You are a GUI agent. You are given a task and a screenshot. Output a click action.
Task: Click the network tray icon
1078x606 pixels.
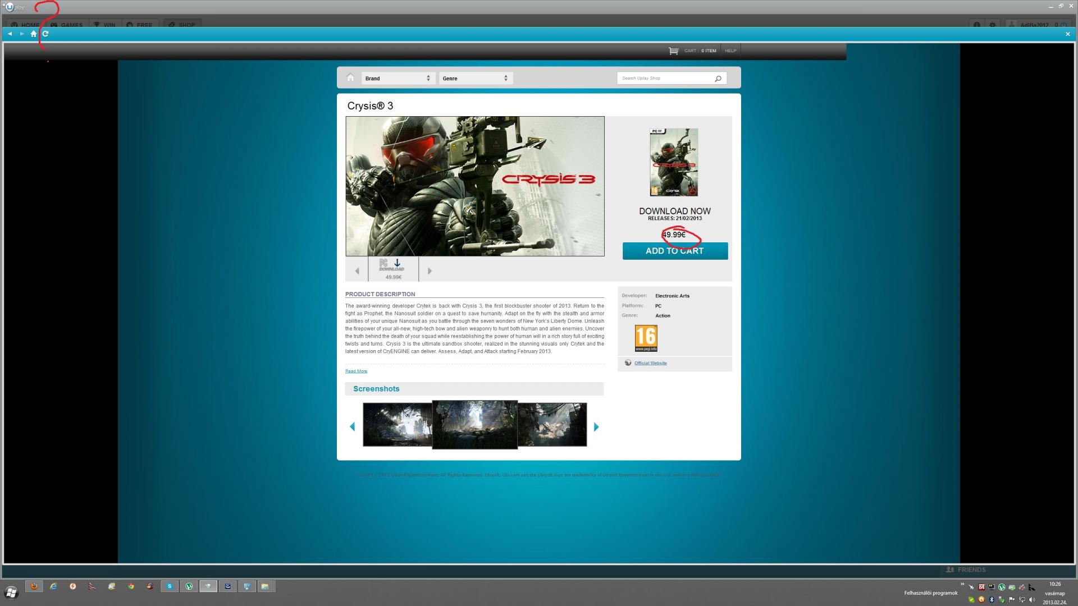click(1022, 600)
